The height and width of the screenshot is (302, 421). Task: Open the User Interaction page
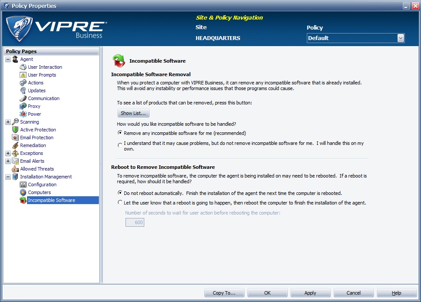tap(45, 67)
